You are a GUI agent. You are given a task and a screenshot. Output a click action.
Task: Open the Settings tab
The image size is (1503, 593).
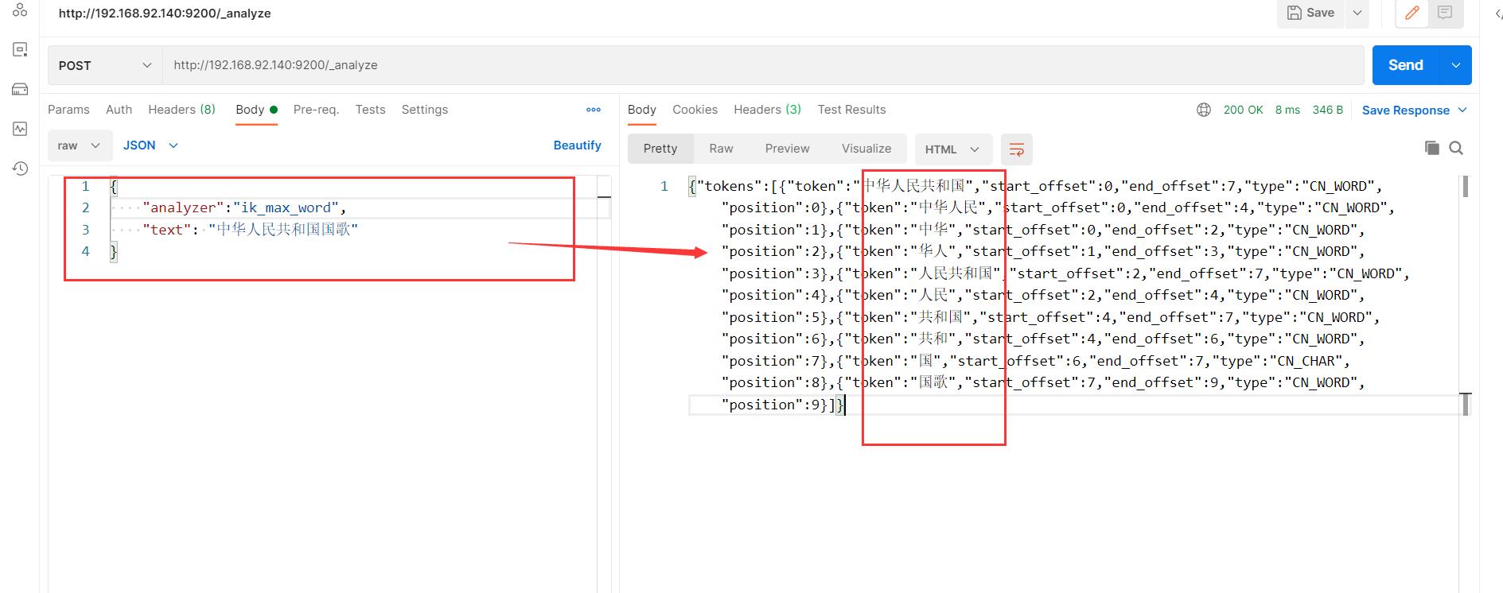click(x=424, y=110)
